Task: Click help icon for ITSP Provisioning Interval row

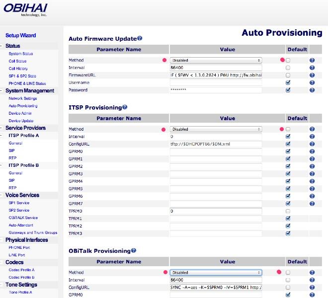Action: pyautogui.click(x=312, y=137)
